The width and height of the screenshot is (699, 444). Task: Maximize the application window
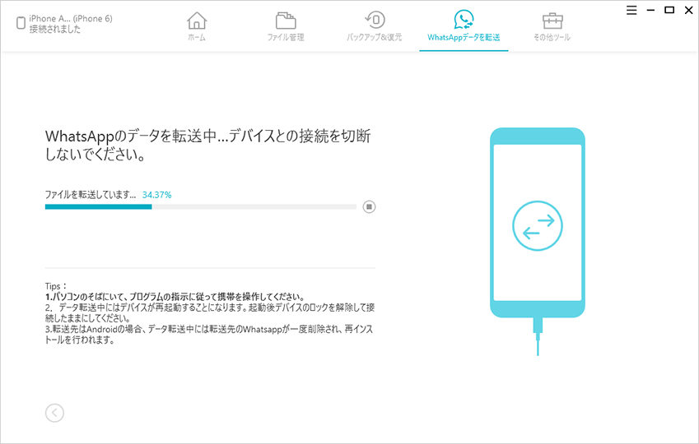coord(669,10)
